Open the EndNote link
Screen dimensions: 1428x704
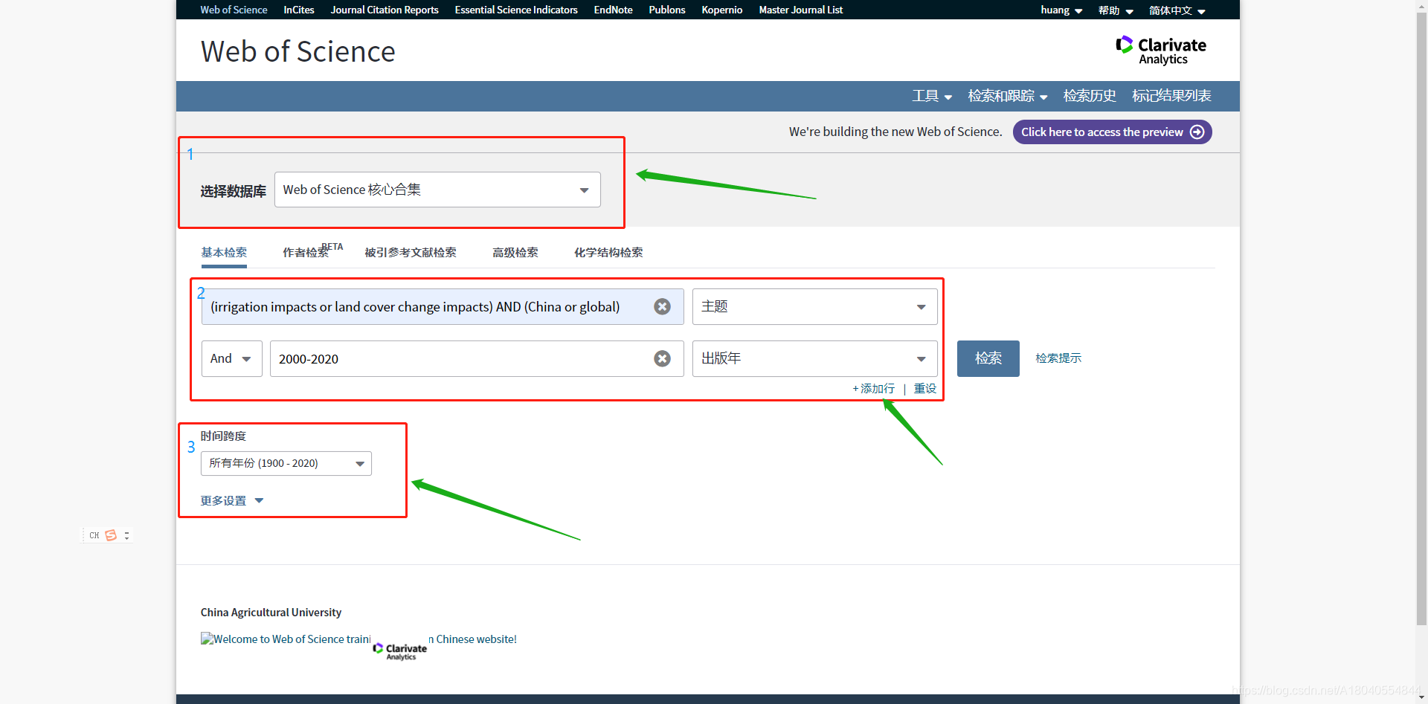(613, 10)
